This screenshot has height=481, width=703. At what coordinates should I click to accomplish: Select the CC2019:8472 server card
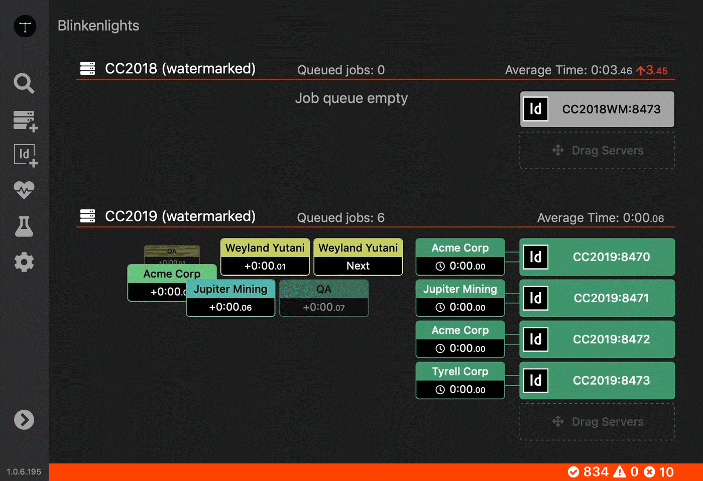pos(597,339)
